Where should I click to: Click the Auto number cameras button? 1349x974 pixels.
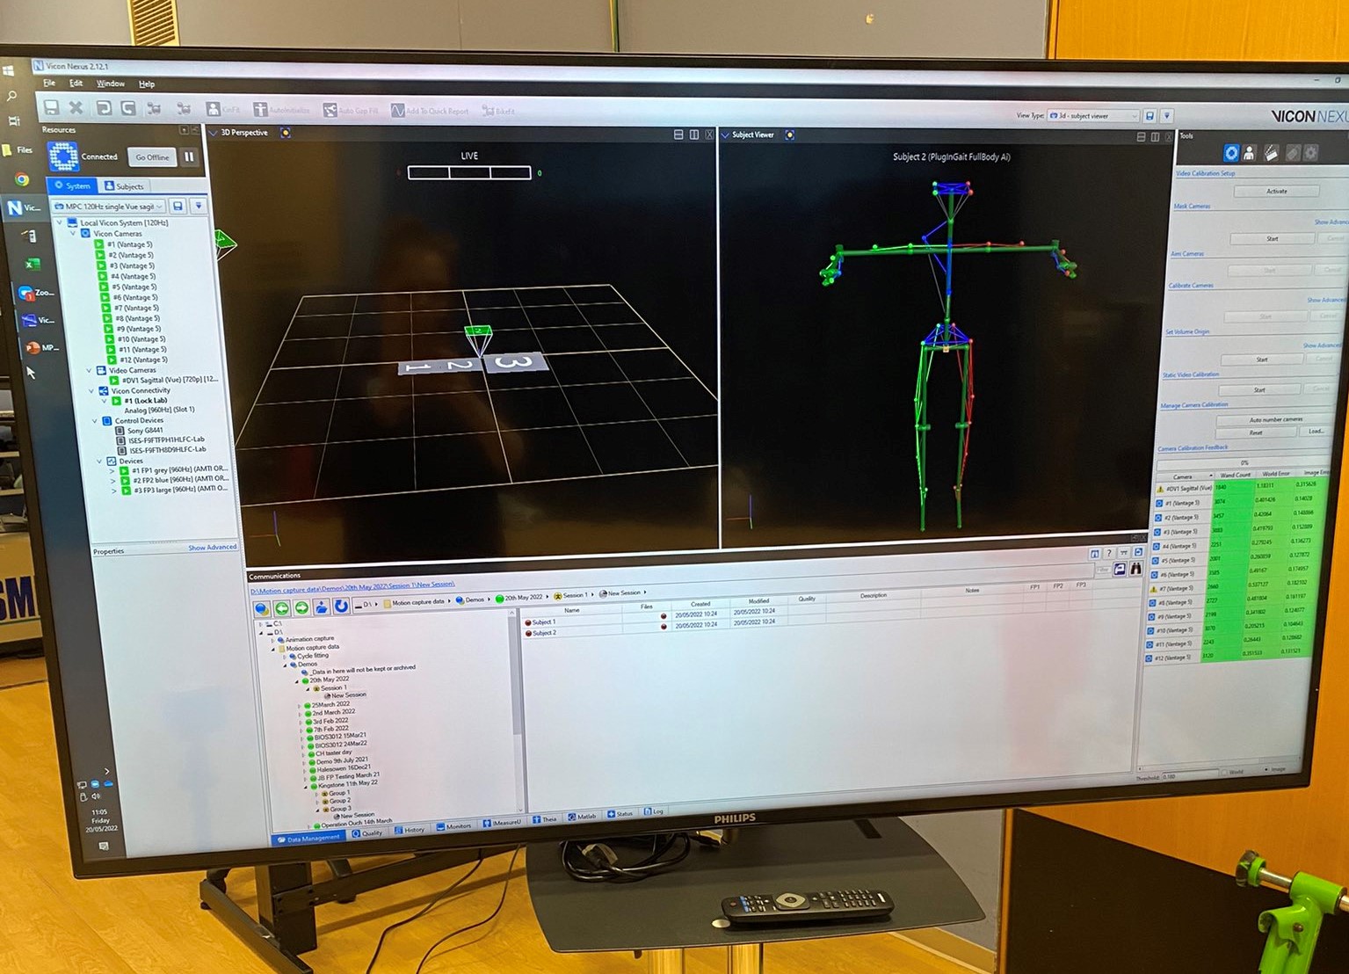pyautogui.click(x=1275, y=419)
